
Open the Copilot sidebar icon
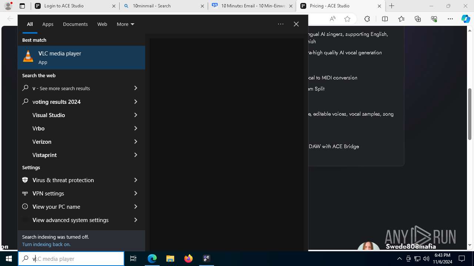pyautogui.click(x=466, y=19)
